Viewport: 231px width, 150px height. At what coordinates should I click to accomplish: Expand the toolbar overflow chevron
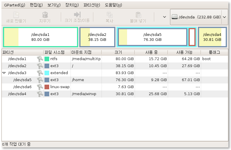(x=165, y=17)
